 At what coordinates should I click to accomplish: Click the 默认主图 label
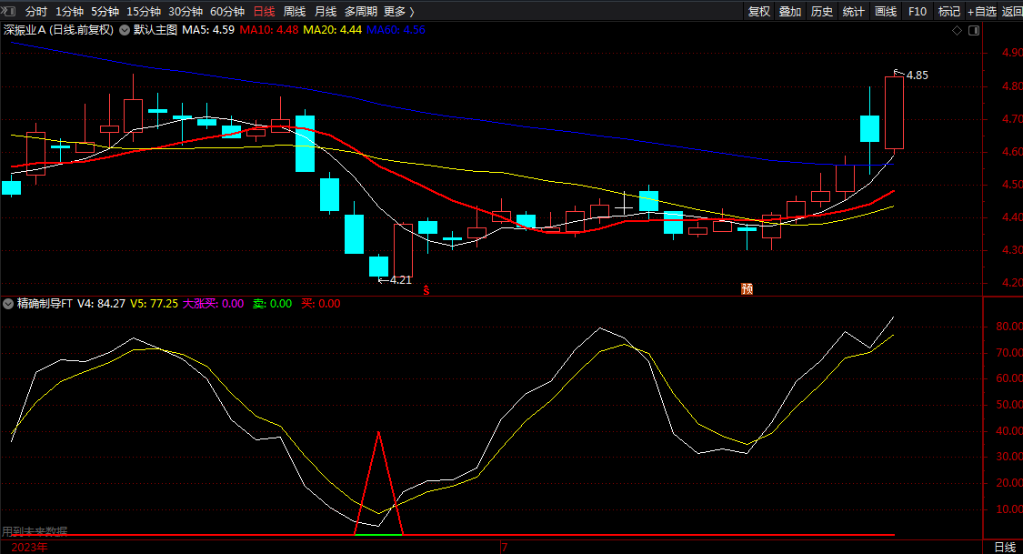point(155,30)
